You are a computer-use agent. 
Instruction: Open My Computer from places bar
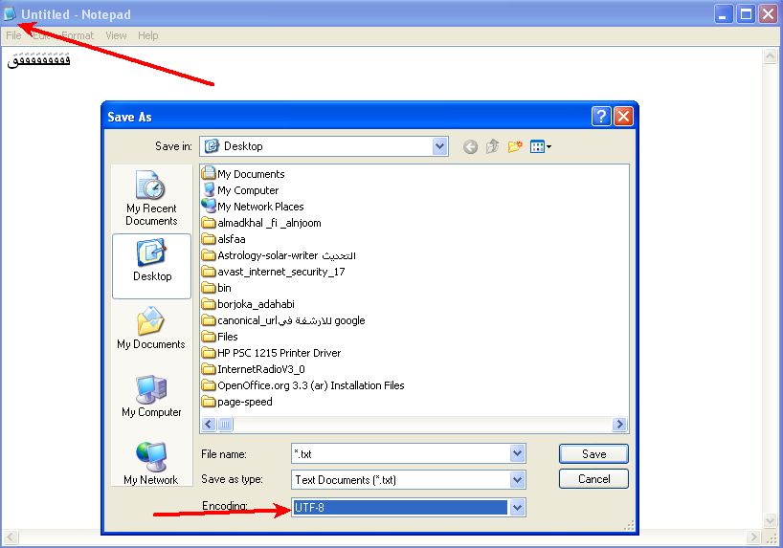(151, 396)
